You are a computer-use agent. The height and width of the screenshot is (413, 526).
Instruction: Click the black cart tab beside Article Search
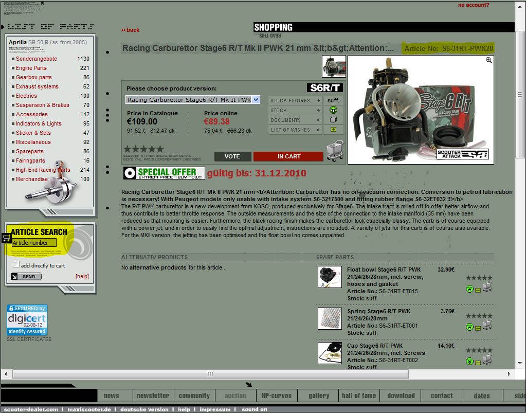point(6,238)
